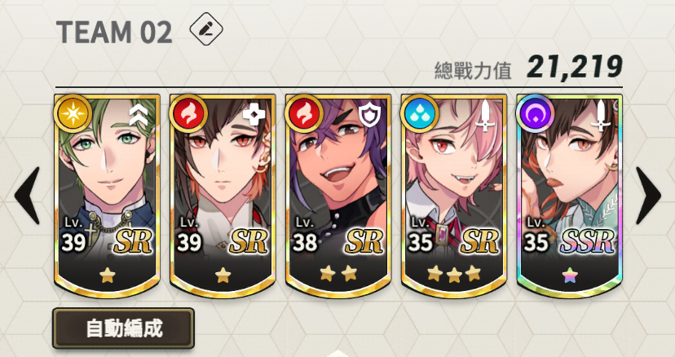
Task: Select the pink-haired Lv. 35 SR character card
Action: coord(454,196)
